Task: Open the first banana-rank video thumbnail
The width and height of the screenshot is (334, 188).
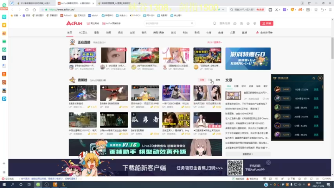Action: pos(83,93)
